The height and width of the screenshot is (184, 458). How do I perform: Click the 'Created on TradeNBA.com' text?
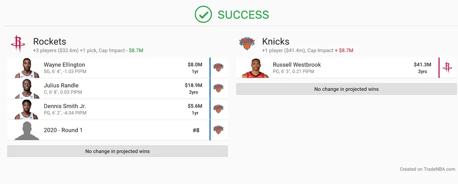coord(427,169)
